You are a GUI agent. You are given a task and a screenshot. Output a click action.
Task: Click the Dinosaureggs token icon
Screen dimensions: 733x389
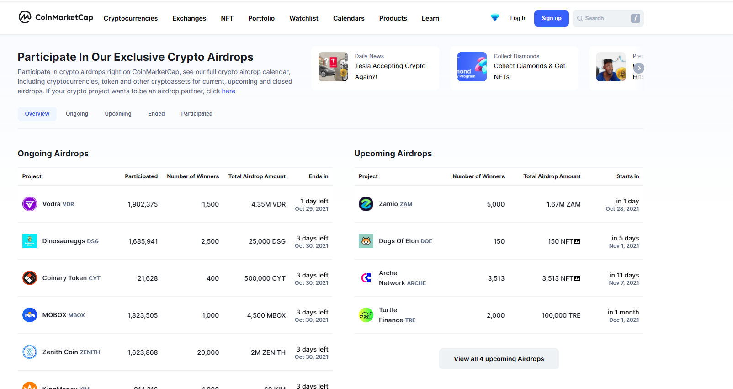coord(30,241)
